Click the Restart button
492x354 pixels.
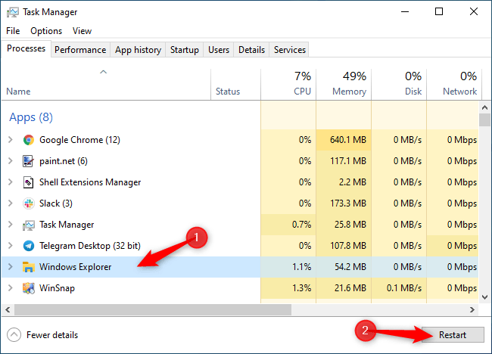click(x=453, y=335)
